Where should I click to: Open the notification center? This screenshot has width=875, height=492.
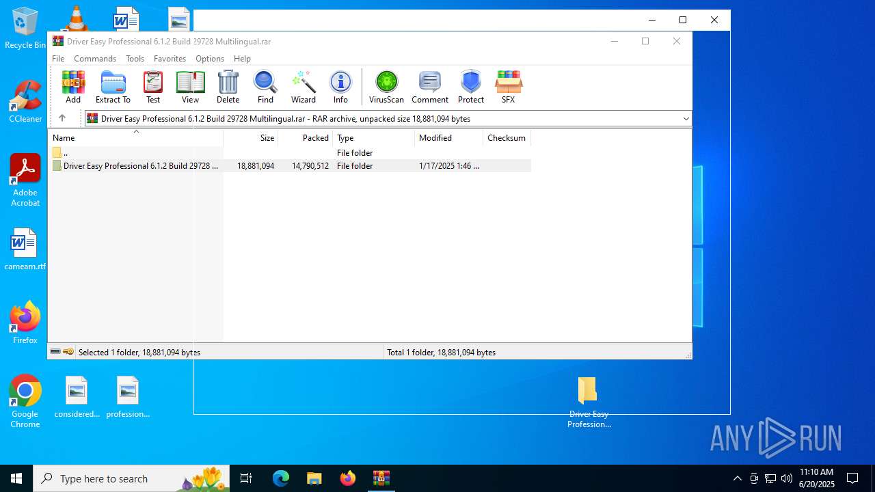coord(852,478)
